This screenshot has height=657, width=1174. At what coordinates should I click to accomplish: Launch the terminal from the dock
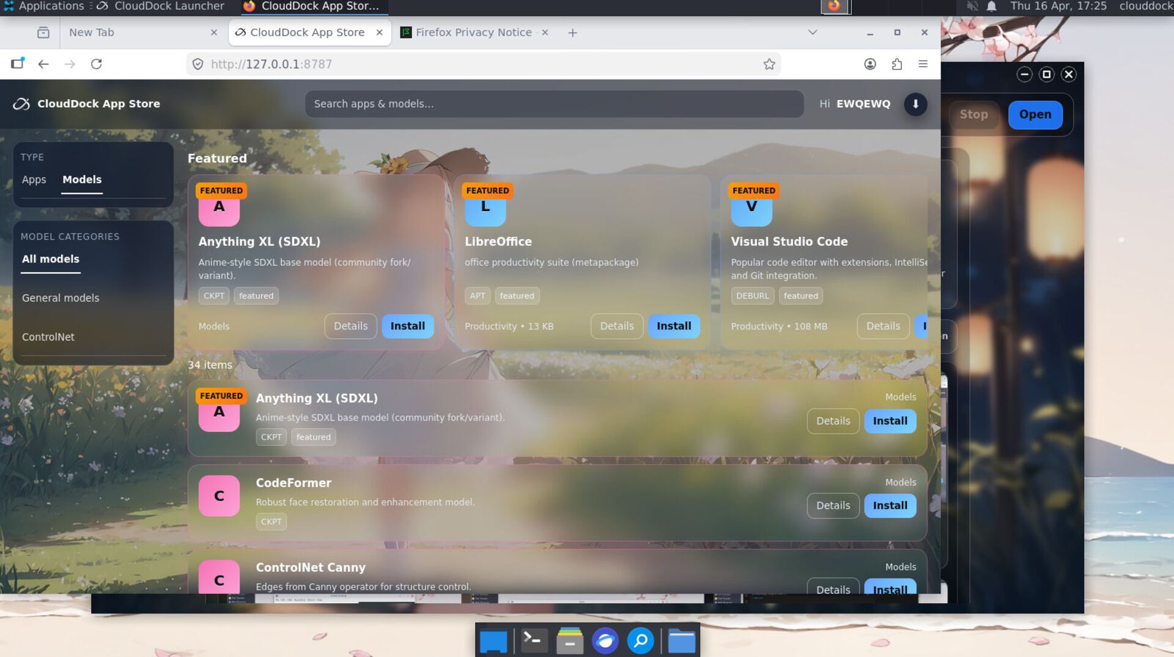pos(533,640)
